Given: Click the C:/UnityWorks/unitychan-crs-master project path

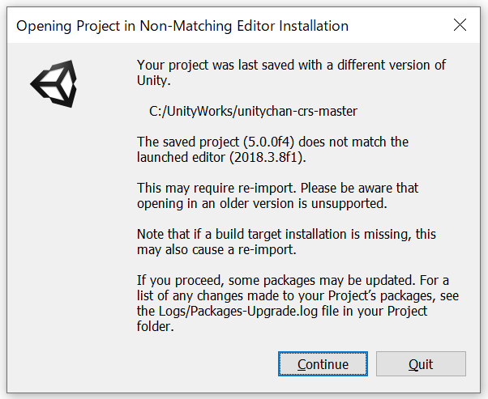Looking at the screenshot, I should click(254, 111).
